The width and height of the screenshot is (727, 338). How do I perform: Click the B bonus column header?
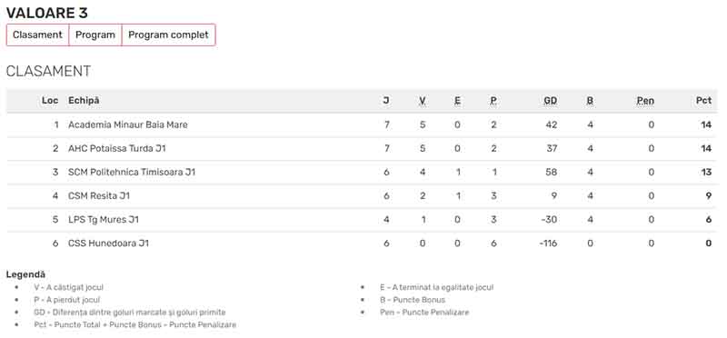[590, 101]
